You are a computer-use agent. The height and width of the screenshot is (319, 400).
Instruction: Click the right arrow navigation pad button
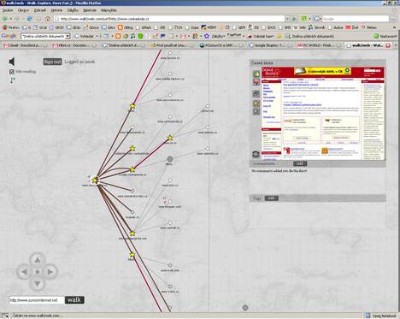(50, 272)
